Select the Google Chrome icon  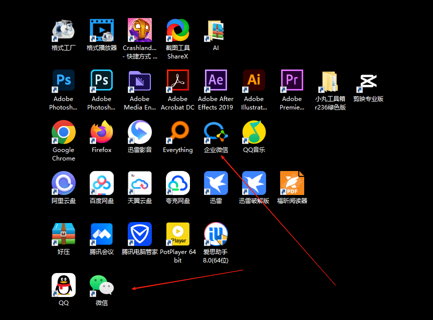click(x=64, y=132)
